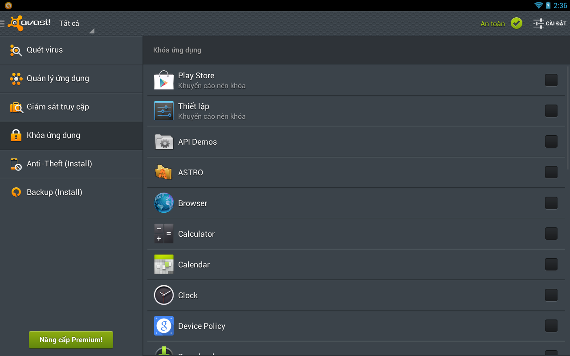Click the Thiết lập row label

[193, 106]
